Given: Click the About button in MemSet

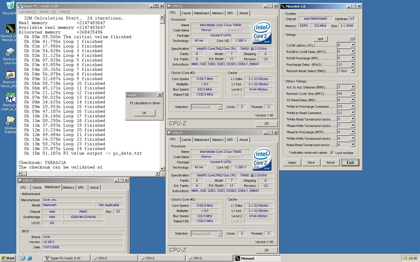Looking at the screenshot, I should tap(330, 162).
